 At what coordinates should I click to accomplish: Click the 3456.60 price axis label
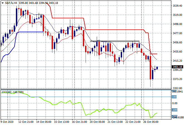[177, 42]
